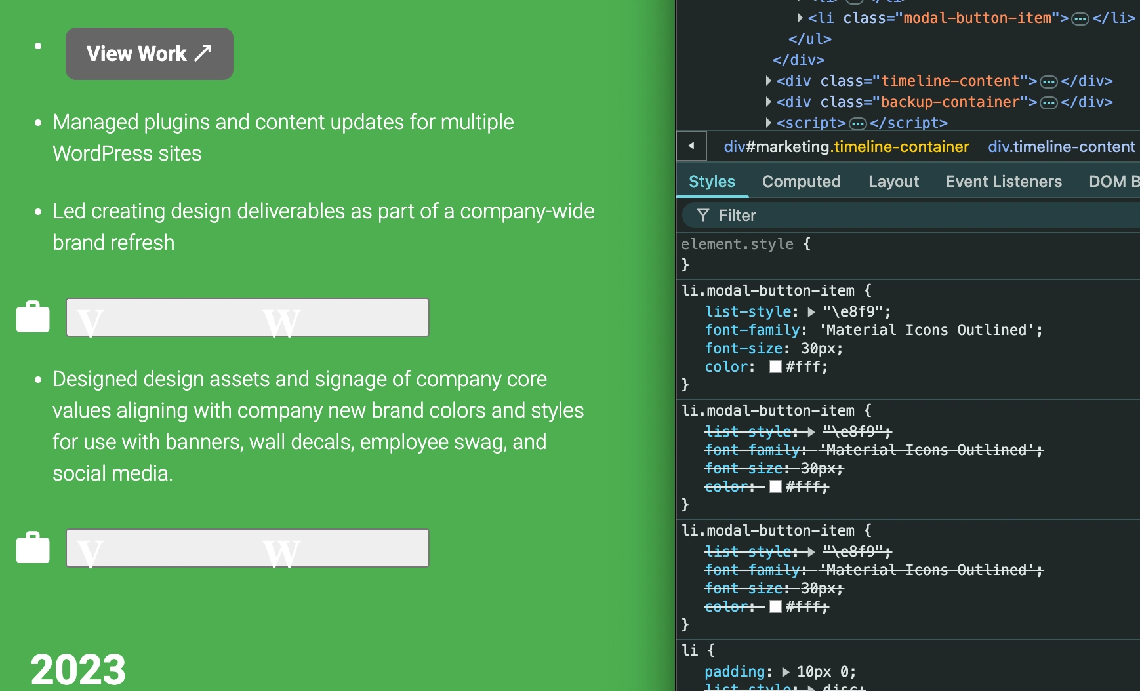This screenshot has height=691, width=1140.
Task: Click the element.style rule selector
Action: pyautogui.click(x=737, y=244)
